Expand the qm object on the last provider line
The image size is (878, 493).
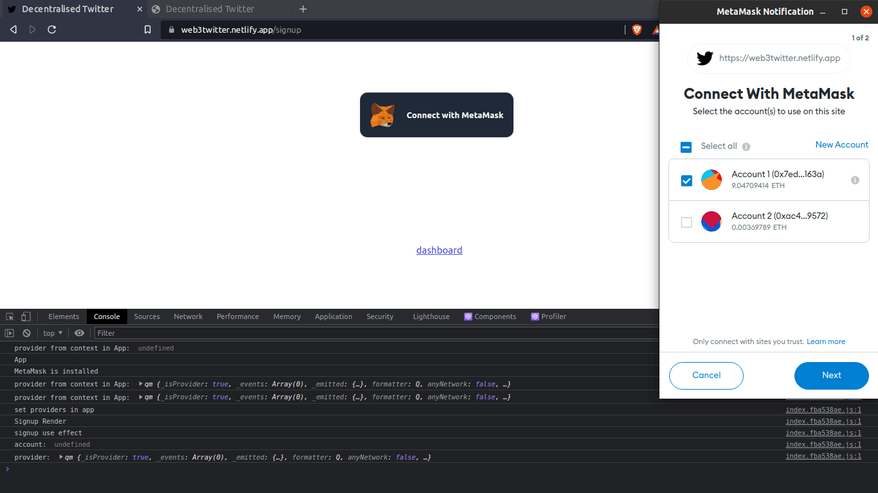(61, 457)
